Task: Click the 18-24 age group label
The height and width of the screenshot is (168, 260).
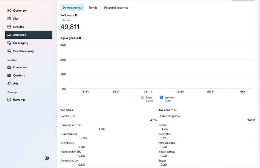Action: click(85, 92)
